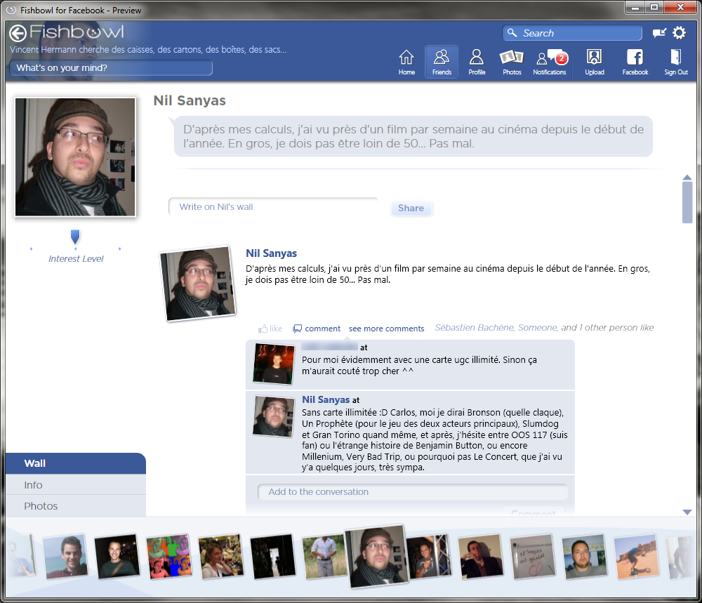This screenshot has width=702, height=603.
Task: Select man in white shirt outdoors thumbnail
Action: pyautogui.click(x=323, y=557)
